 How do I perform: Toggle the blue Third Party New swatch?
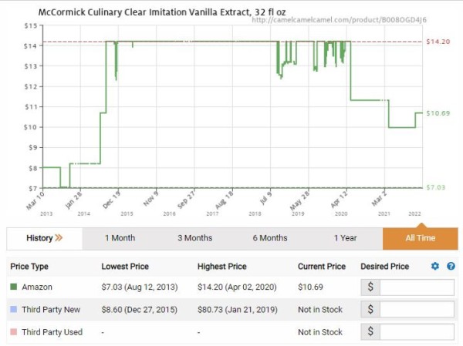[x=14, y=309]
